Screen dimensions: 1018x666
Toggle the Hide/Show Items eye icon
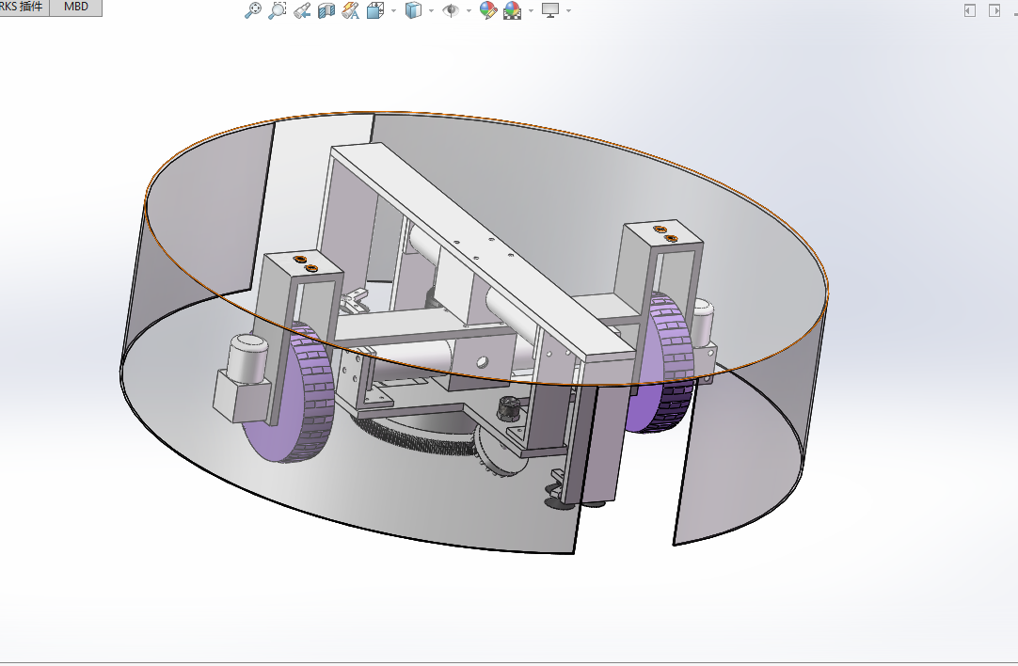(451, 10)
